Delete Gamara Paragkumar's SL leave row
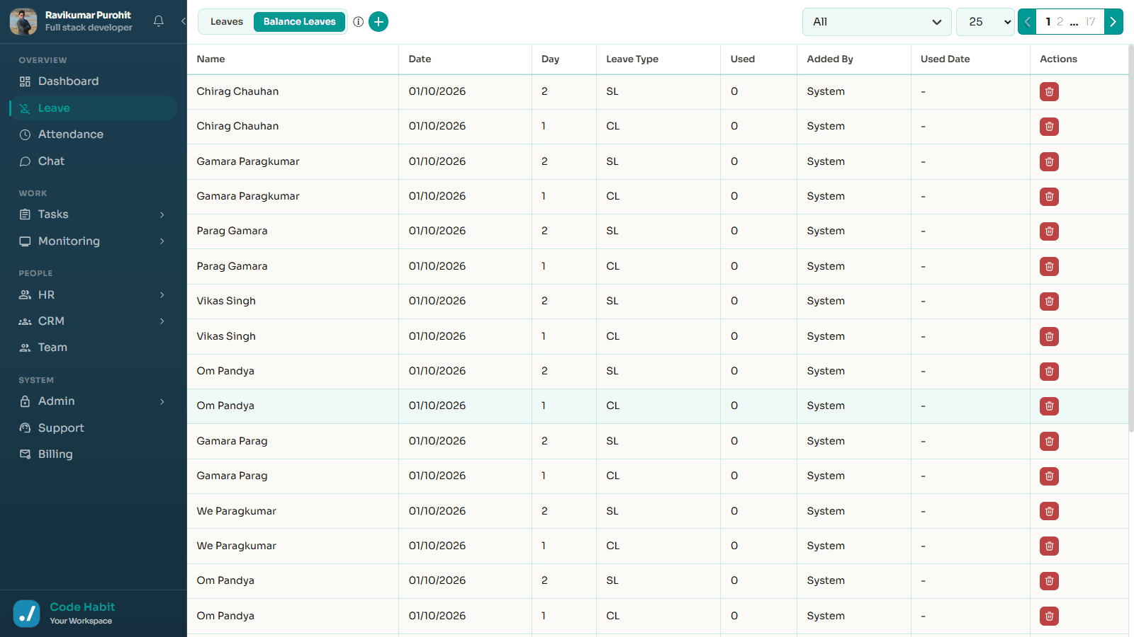1134x637 pixels. (x=1049, y=161)
